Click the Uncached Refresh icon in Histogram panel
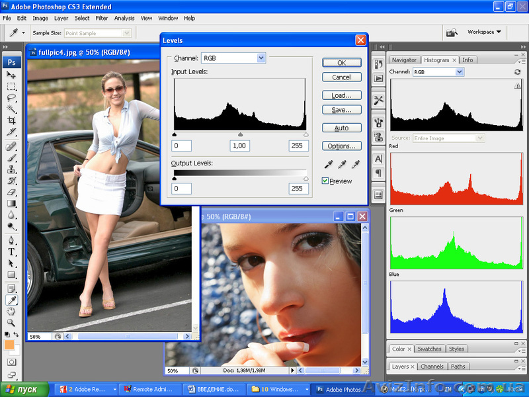Image resolution: width=529 pixels, height=397 pixels. [518, 72]
